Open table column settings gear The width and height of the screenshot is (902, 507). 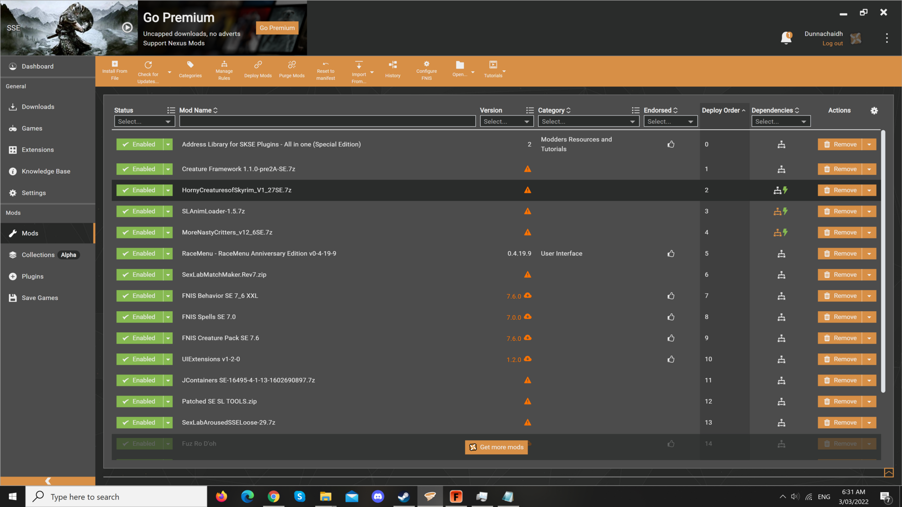pos(874,111)
